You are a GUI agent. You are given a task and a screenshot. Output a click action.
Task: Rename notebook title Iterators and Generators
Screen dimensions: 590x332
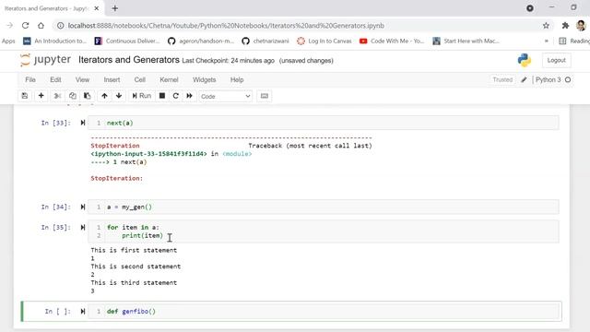point(129,60)
